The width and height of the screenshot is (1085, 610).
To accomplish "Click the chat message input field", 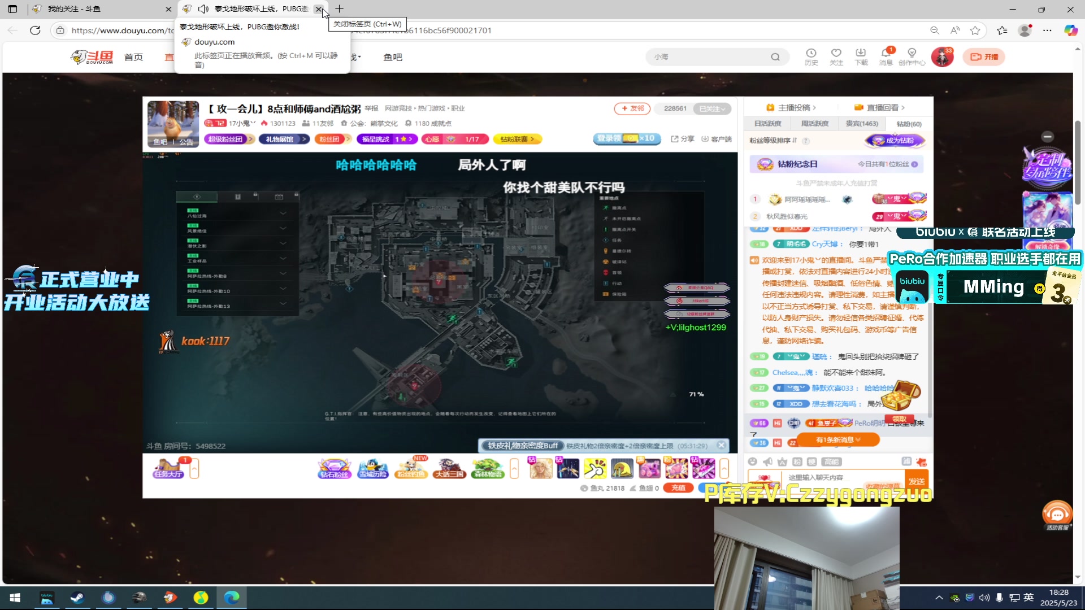I will (x=827, y=478).
